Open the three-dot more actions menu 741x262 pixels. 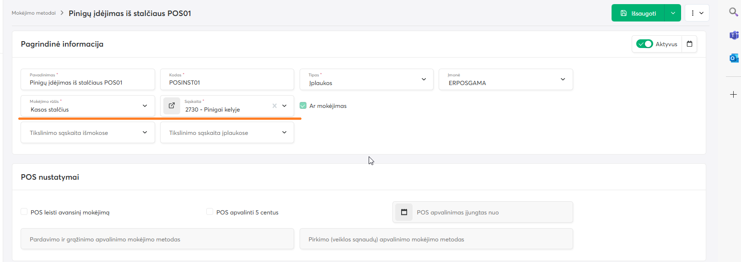coord(697,13)
